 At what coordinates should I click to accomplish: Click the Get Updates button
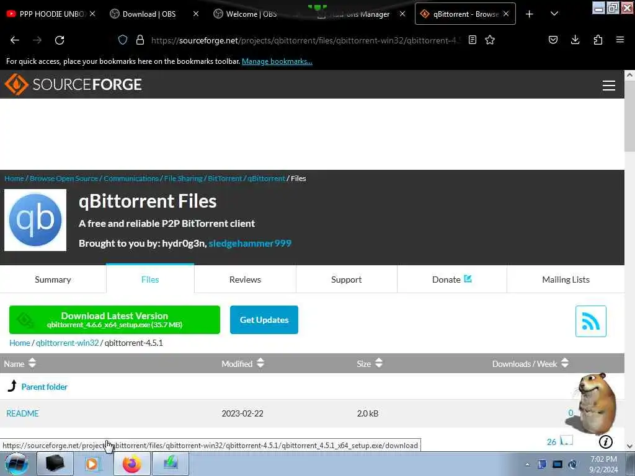(x=264, y=320)
